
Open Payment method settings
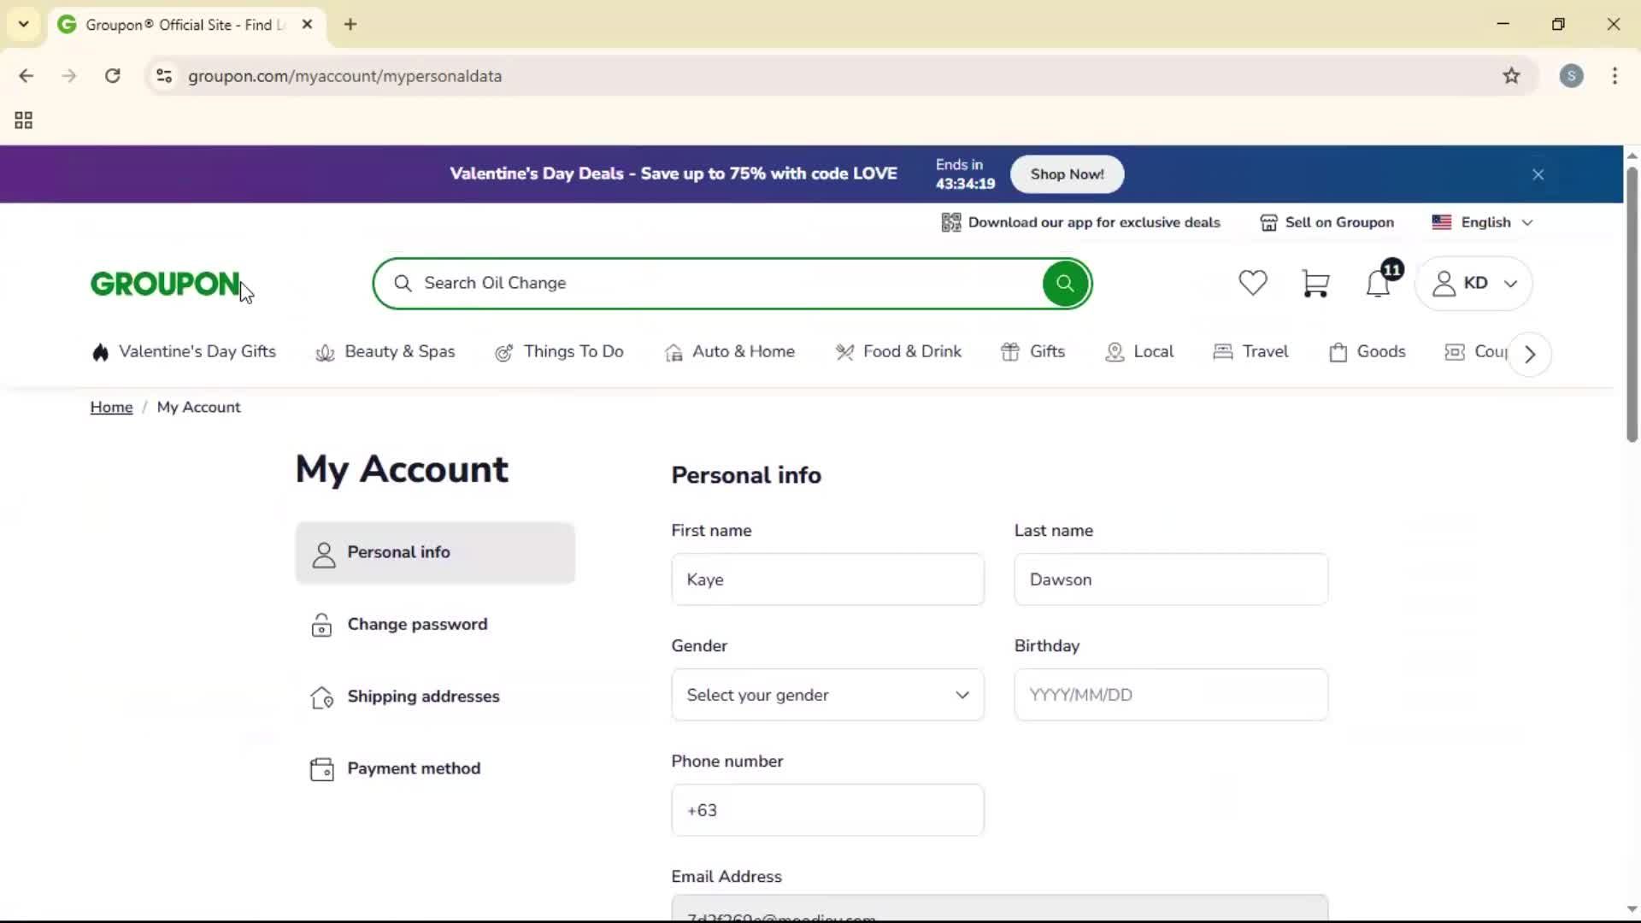(415, 768)
